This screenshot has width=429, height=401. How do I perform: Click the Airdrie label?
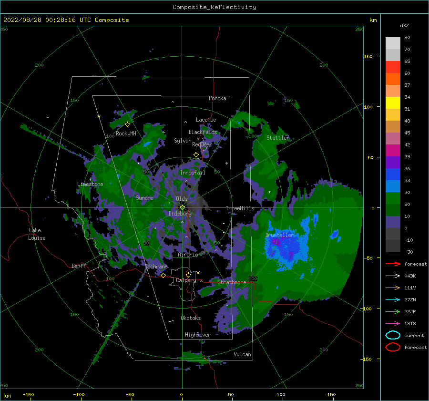pyautogui.click(x=188, y=255)
